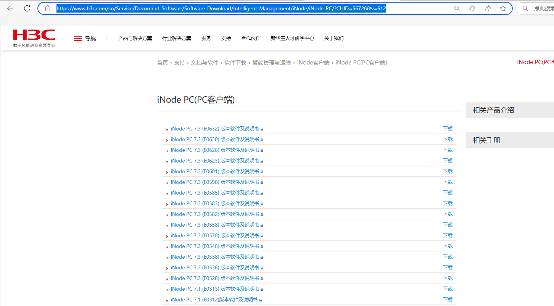This screenshot has width=554, height=306.
Task: Open iNode PC 7.3 (E0536) 版本软件及说明书
Action: click(x=215, y=268)
